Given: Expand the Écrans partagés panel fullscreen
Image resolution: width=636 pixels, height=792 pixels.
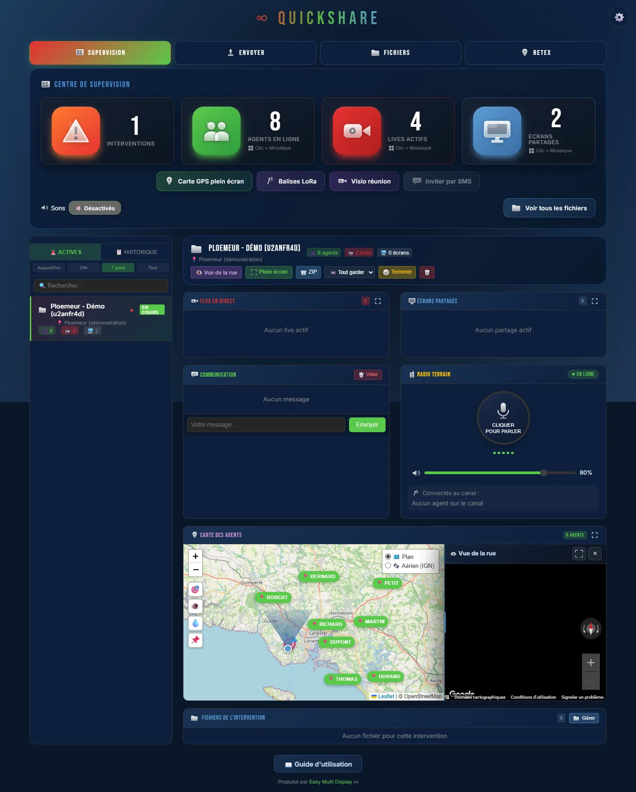Looking at the screenshot, I should pyautogui.click(x=594, y=301).
